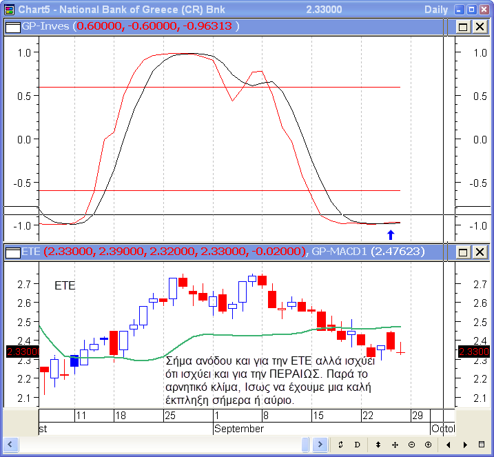Viewport: 494px width, 457px height.
Task: Close the GP-Inves indicator pane
Action: pyautogui.click(x=479, y=26)
